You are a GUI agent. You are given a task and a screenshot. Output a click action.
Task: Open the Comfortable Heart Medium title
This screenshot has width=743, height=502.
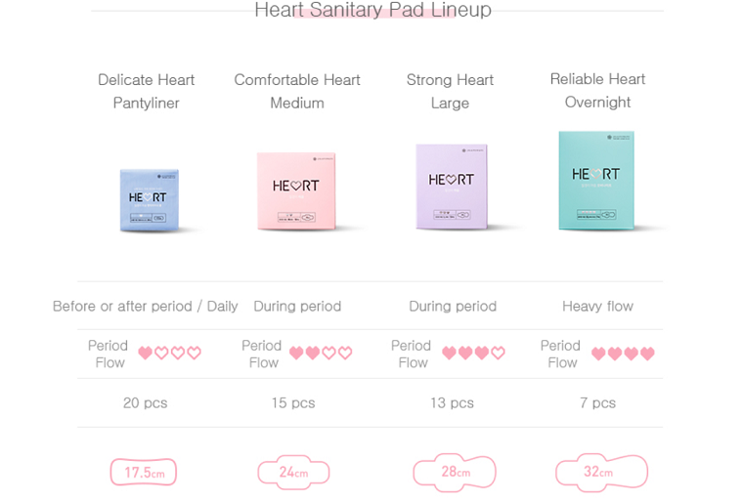point(297,91)
